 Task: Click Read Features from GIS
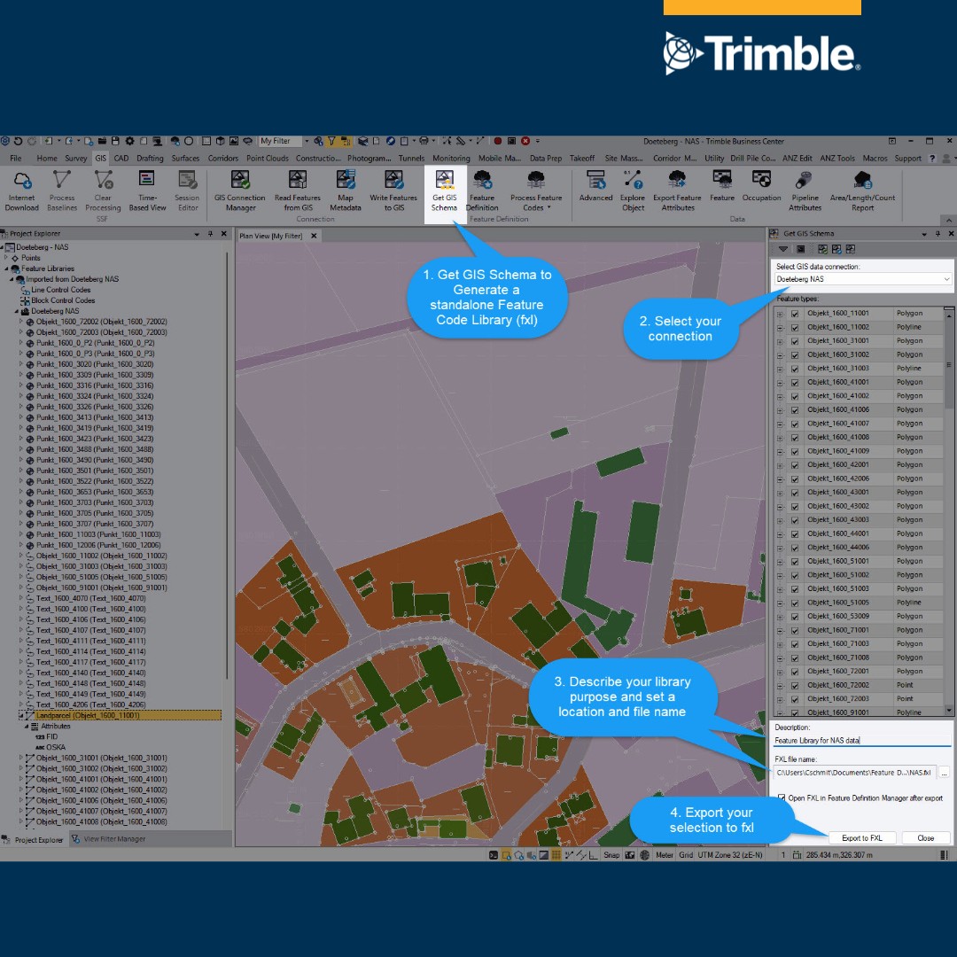298,191
